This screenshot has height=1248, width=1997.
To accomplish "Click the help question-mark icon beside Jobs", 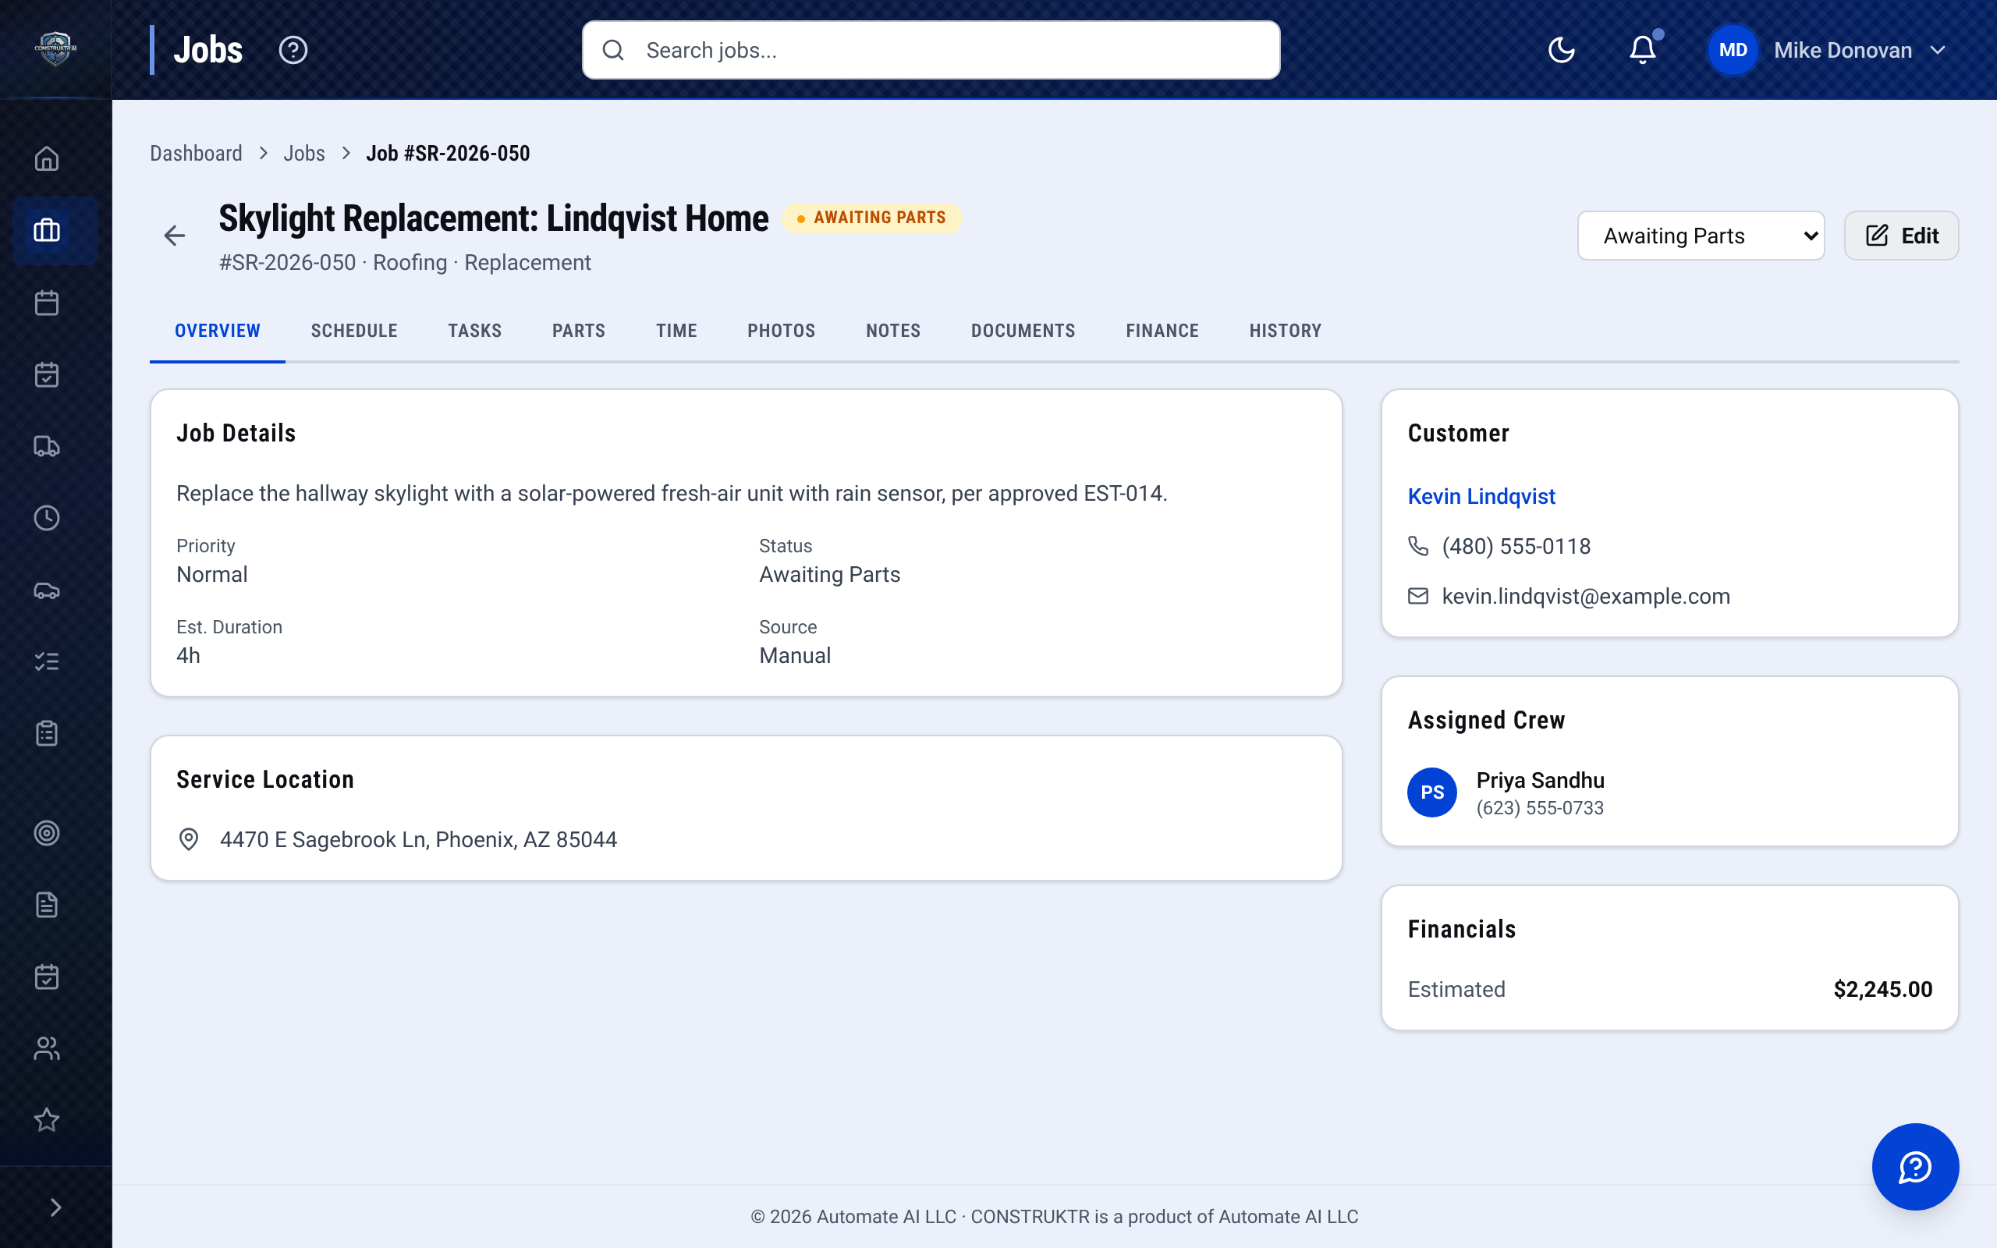I will [293, 51].
